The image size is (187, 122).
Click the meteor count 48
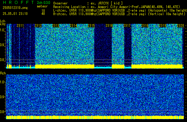coord(43,14)
